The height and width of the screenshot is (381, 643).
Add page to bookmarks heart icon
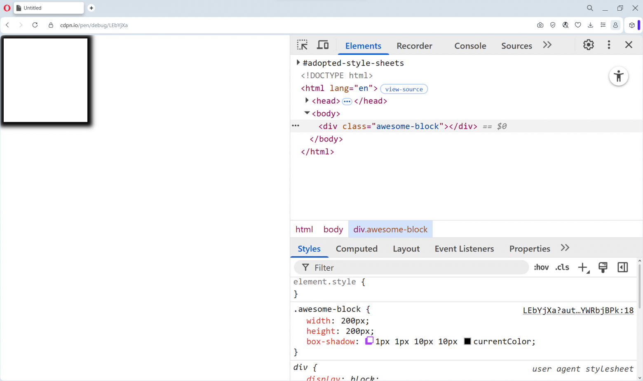point(578,25)
